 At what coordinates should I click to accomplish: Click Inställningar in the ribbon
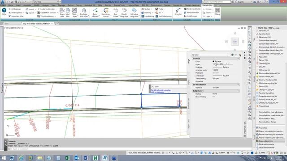point(190,16)
